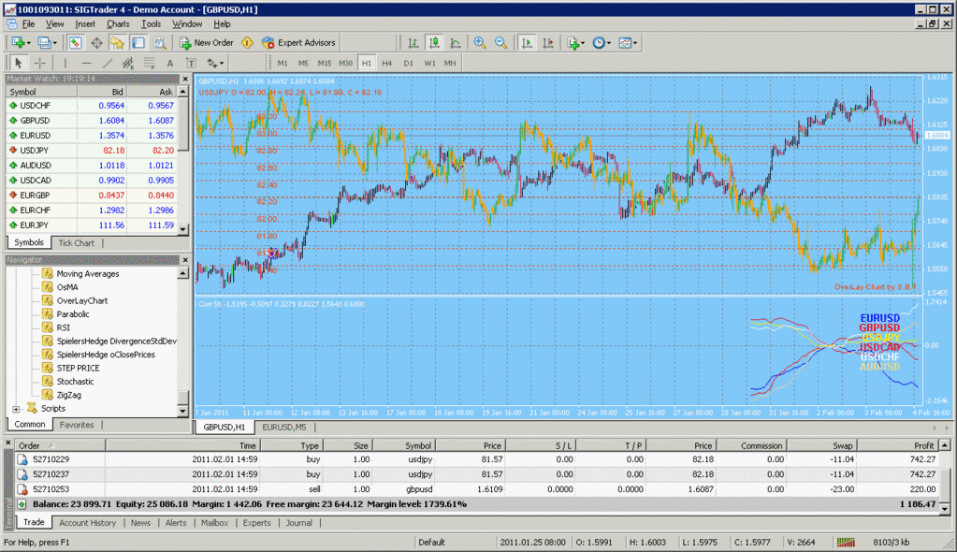The image size is (957, 552).
Task: Open the Data Window crosshair-circle icon
Action: [x=96, y=43]
